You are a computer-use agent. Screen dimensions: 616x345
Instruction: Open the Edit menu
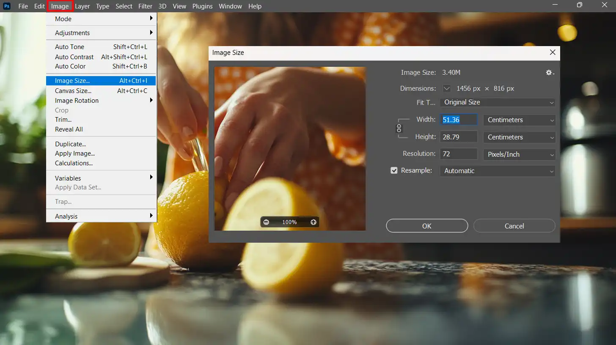pyautogui.click(x=39, y=6)
